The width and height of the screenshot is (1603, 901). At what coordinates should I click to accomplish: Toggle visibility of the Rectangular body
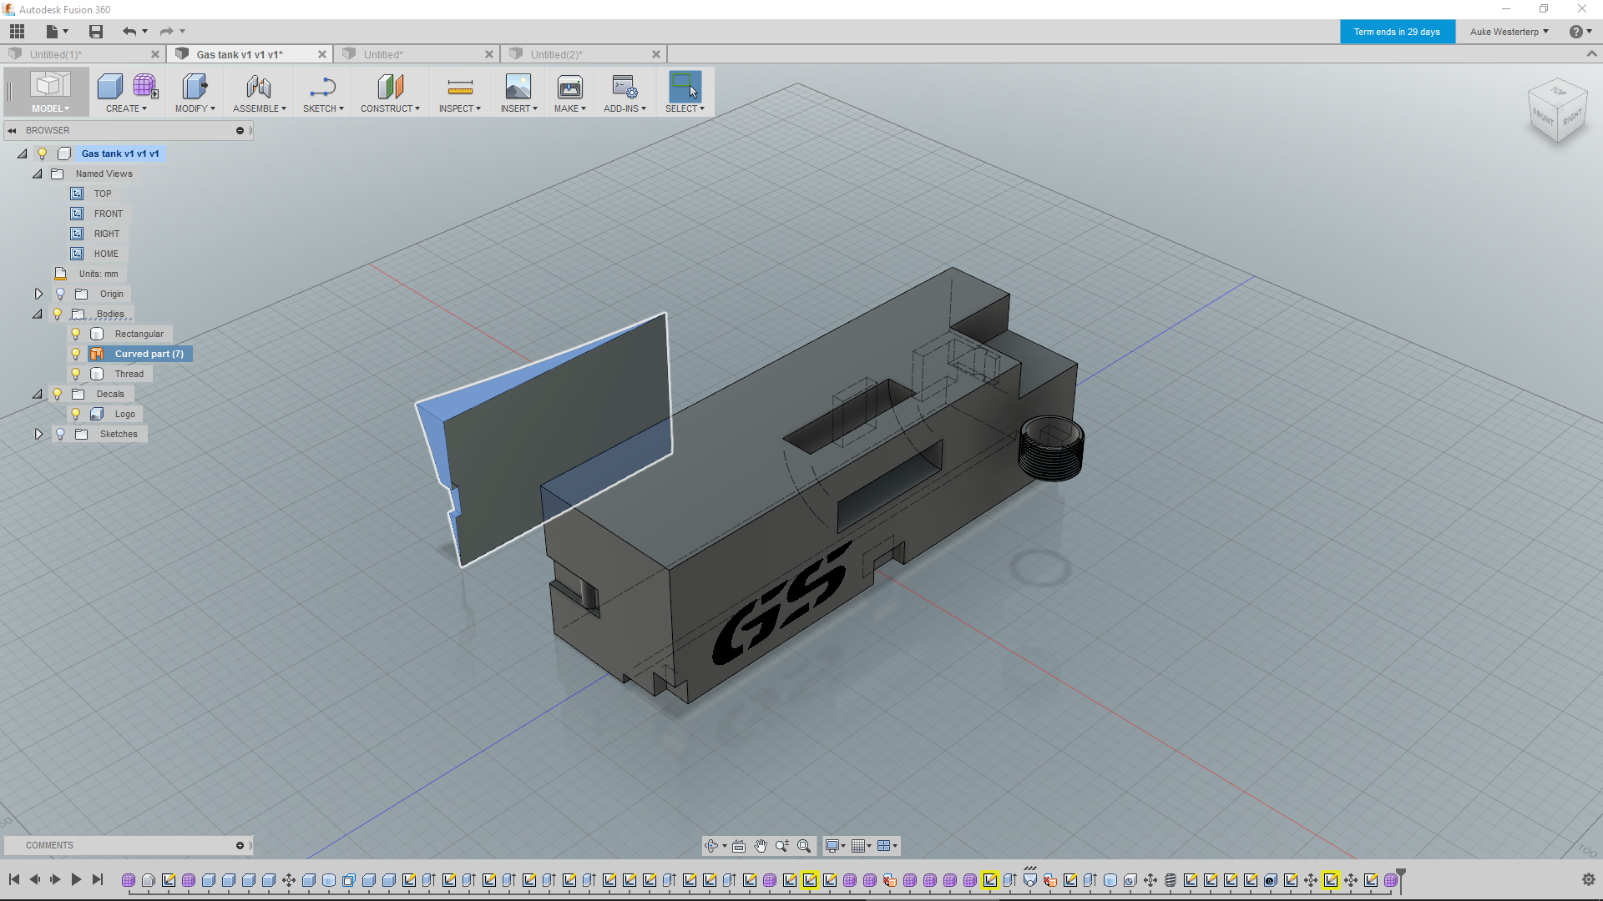[x=76, y=333]
